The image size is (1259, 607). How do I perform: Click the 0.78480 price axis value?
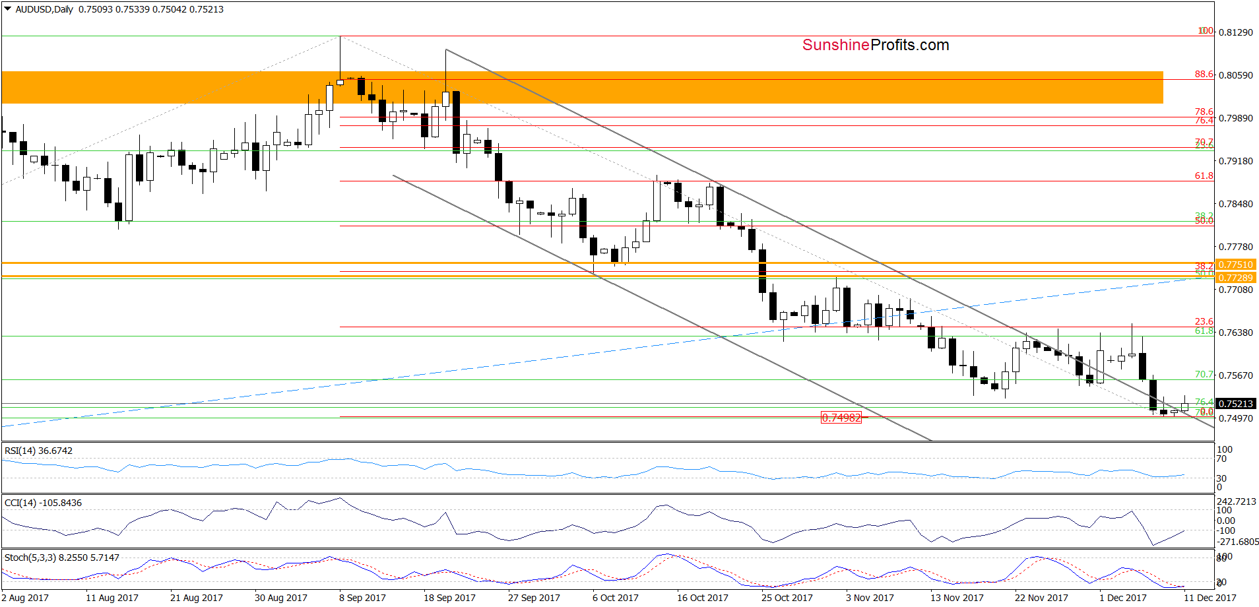coord(1236,204)
